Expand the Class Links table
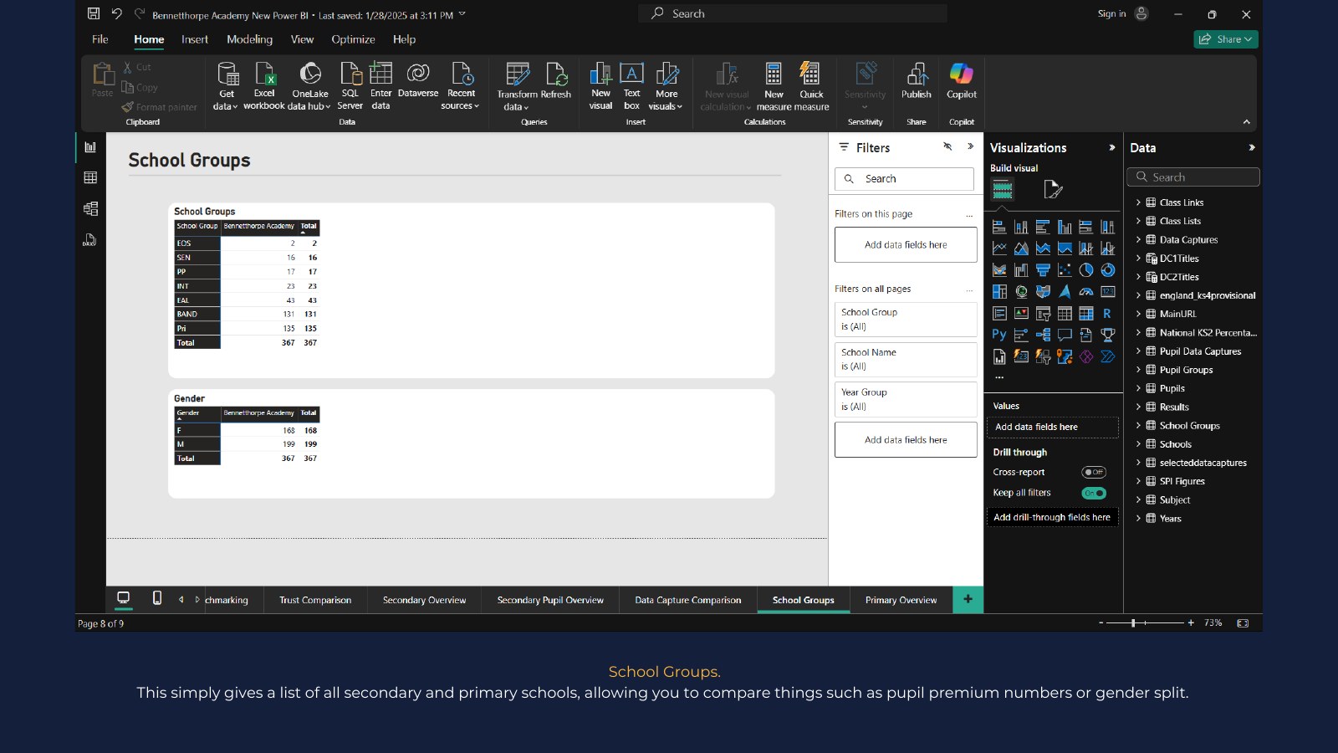Image resolution: width=1338 pixels, height=753 pixels. point(1138,202)
